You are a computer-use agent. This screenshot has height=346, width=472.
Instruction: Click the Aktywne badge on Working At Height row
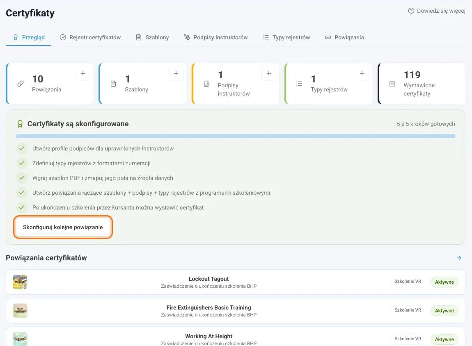(x=445, y=339)
